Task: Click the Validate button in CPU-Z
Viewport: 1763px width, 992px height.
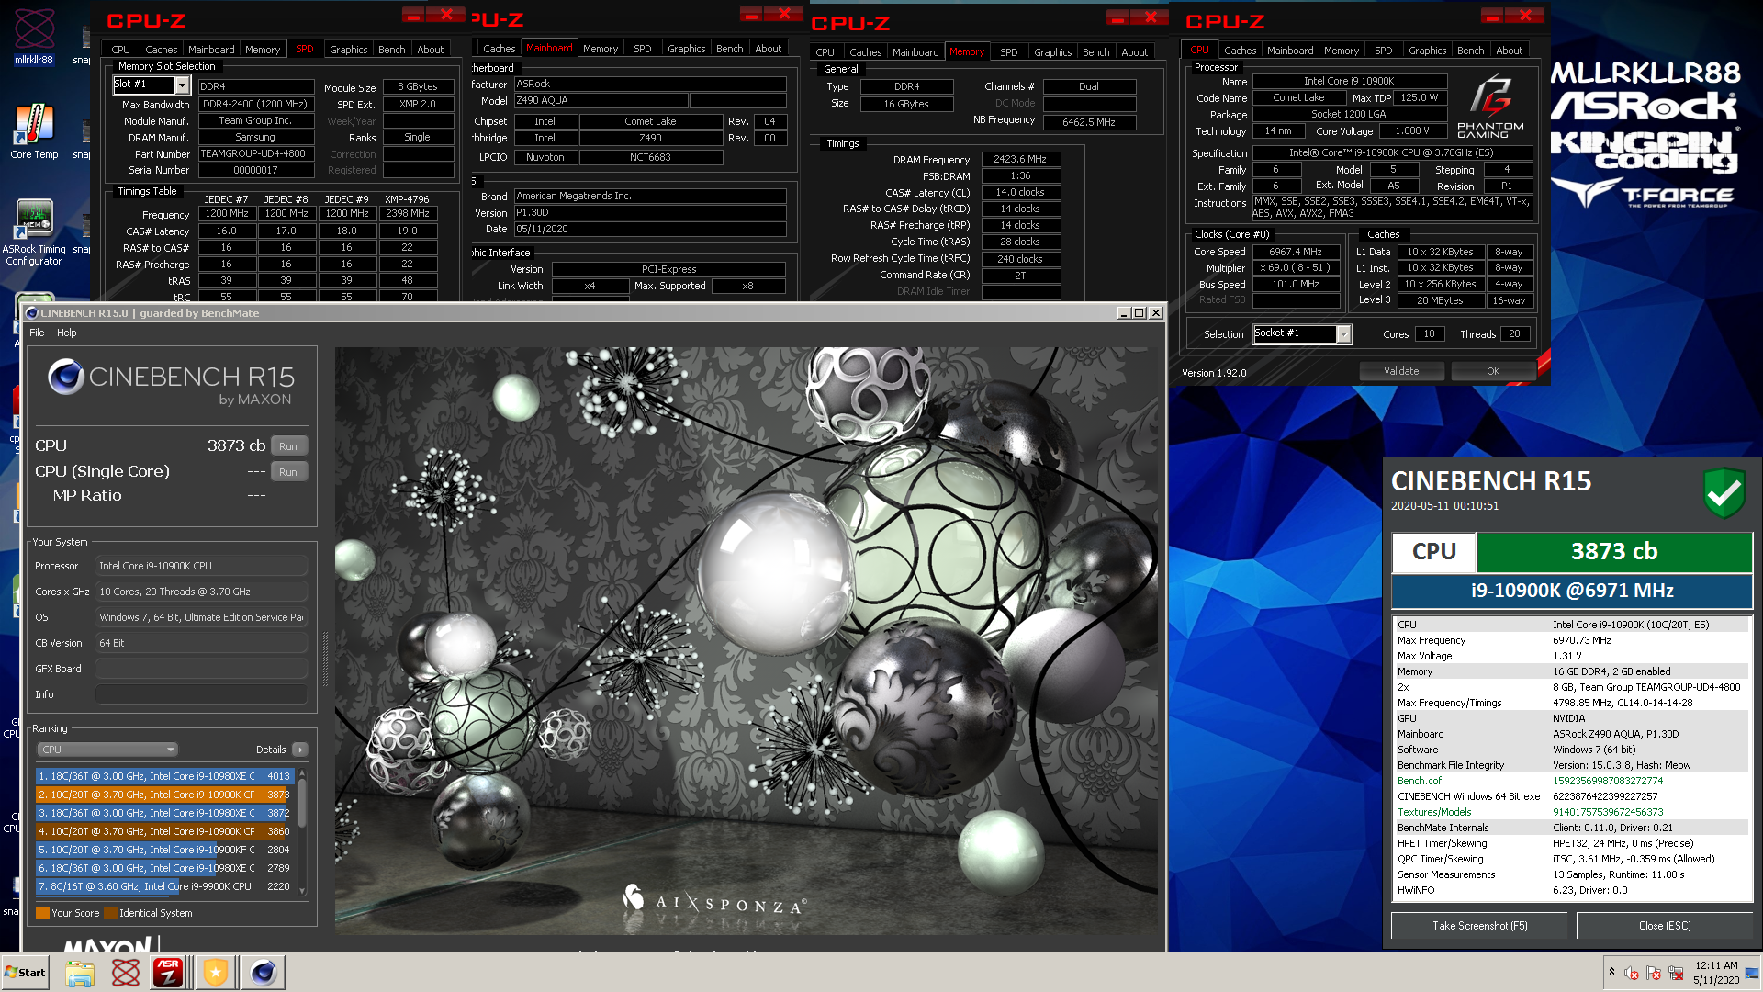Action: (1401, 371)
